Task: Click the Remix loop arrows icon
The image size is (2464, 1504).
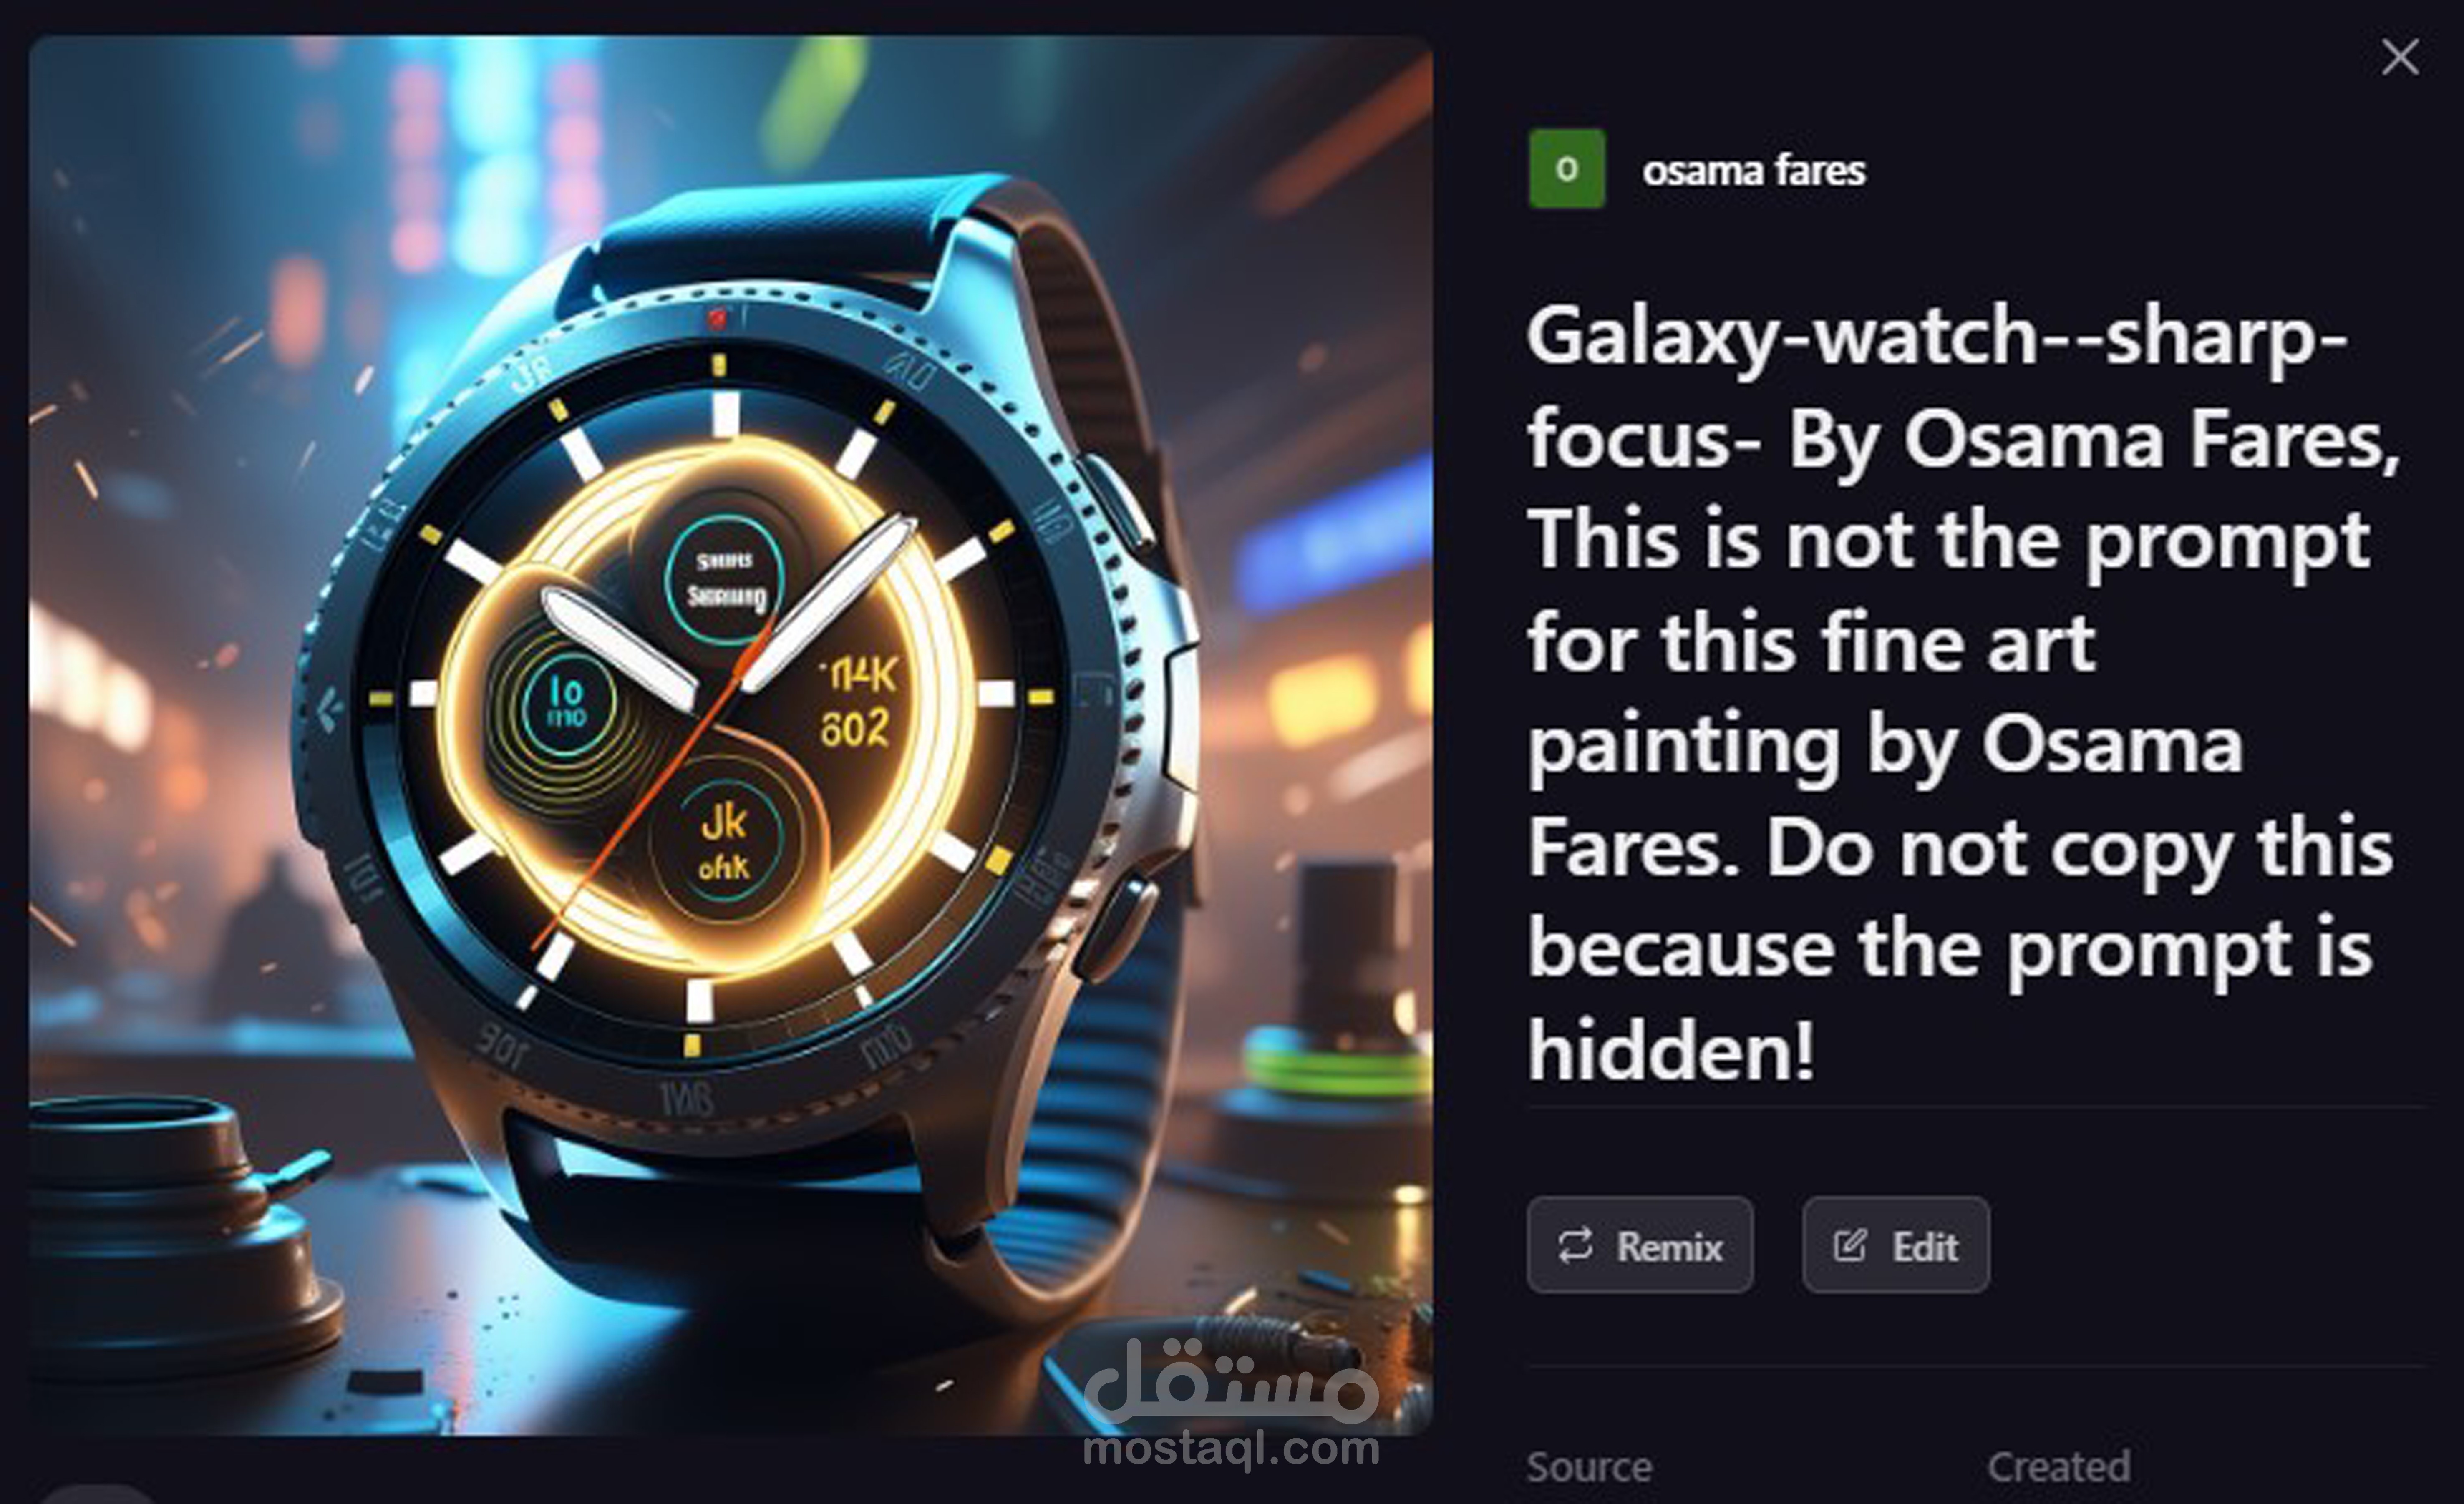Action: (1575, 1245)
